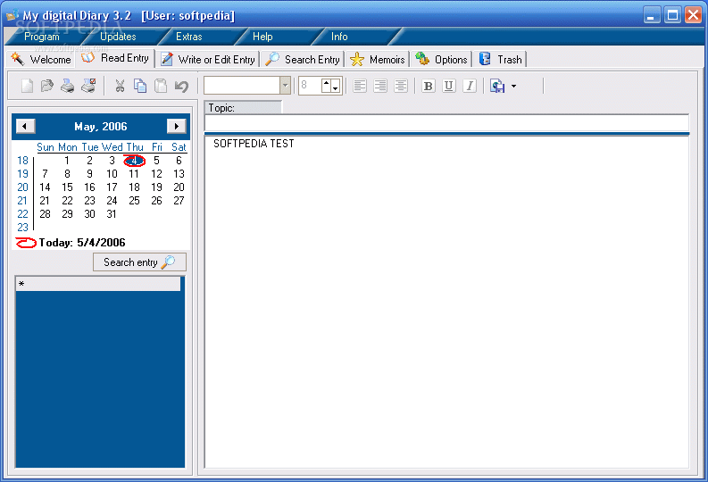Click the Undo arrow icon
Image resolution: width=708 pixels, height=482 pixels.
pyautogui.click(x=181, y=86)
